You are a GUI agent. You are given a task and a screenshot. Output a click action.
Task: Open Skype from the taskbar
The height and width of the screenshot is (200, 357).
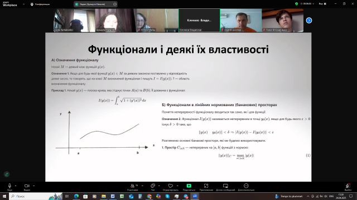click(x=167, y=196)
